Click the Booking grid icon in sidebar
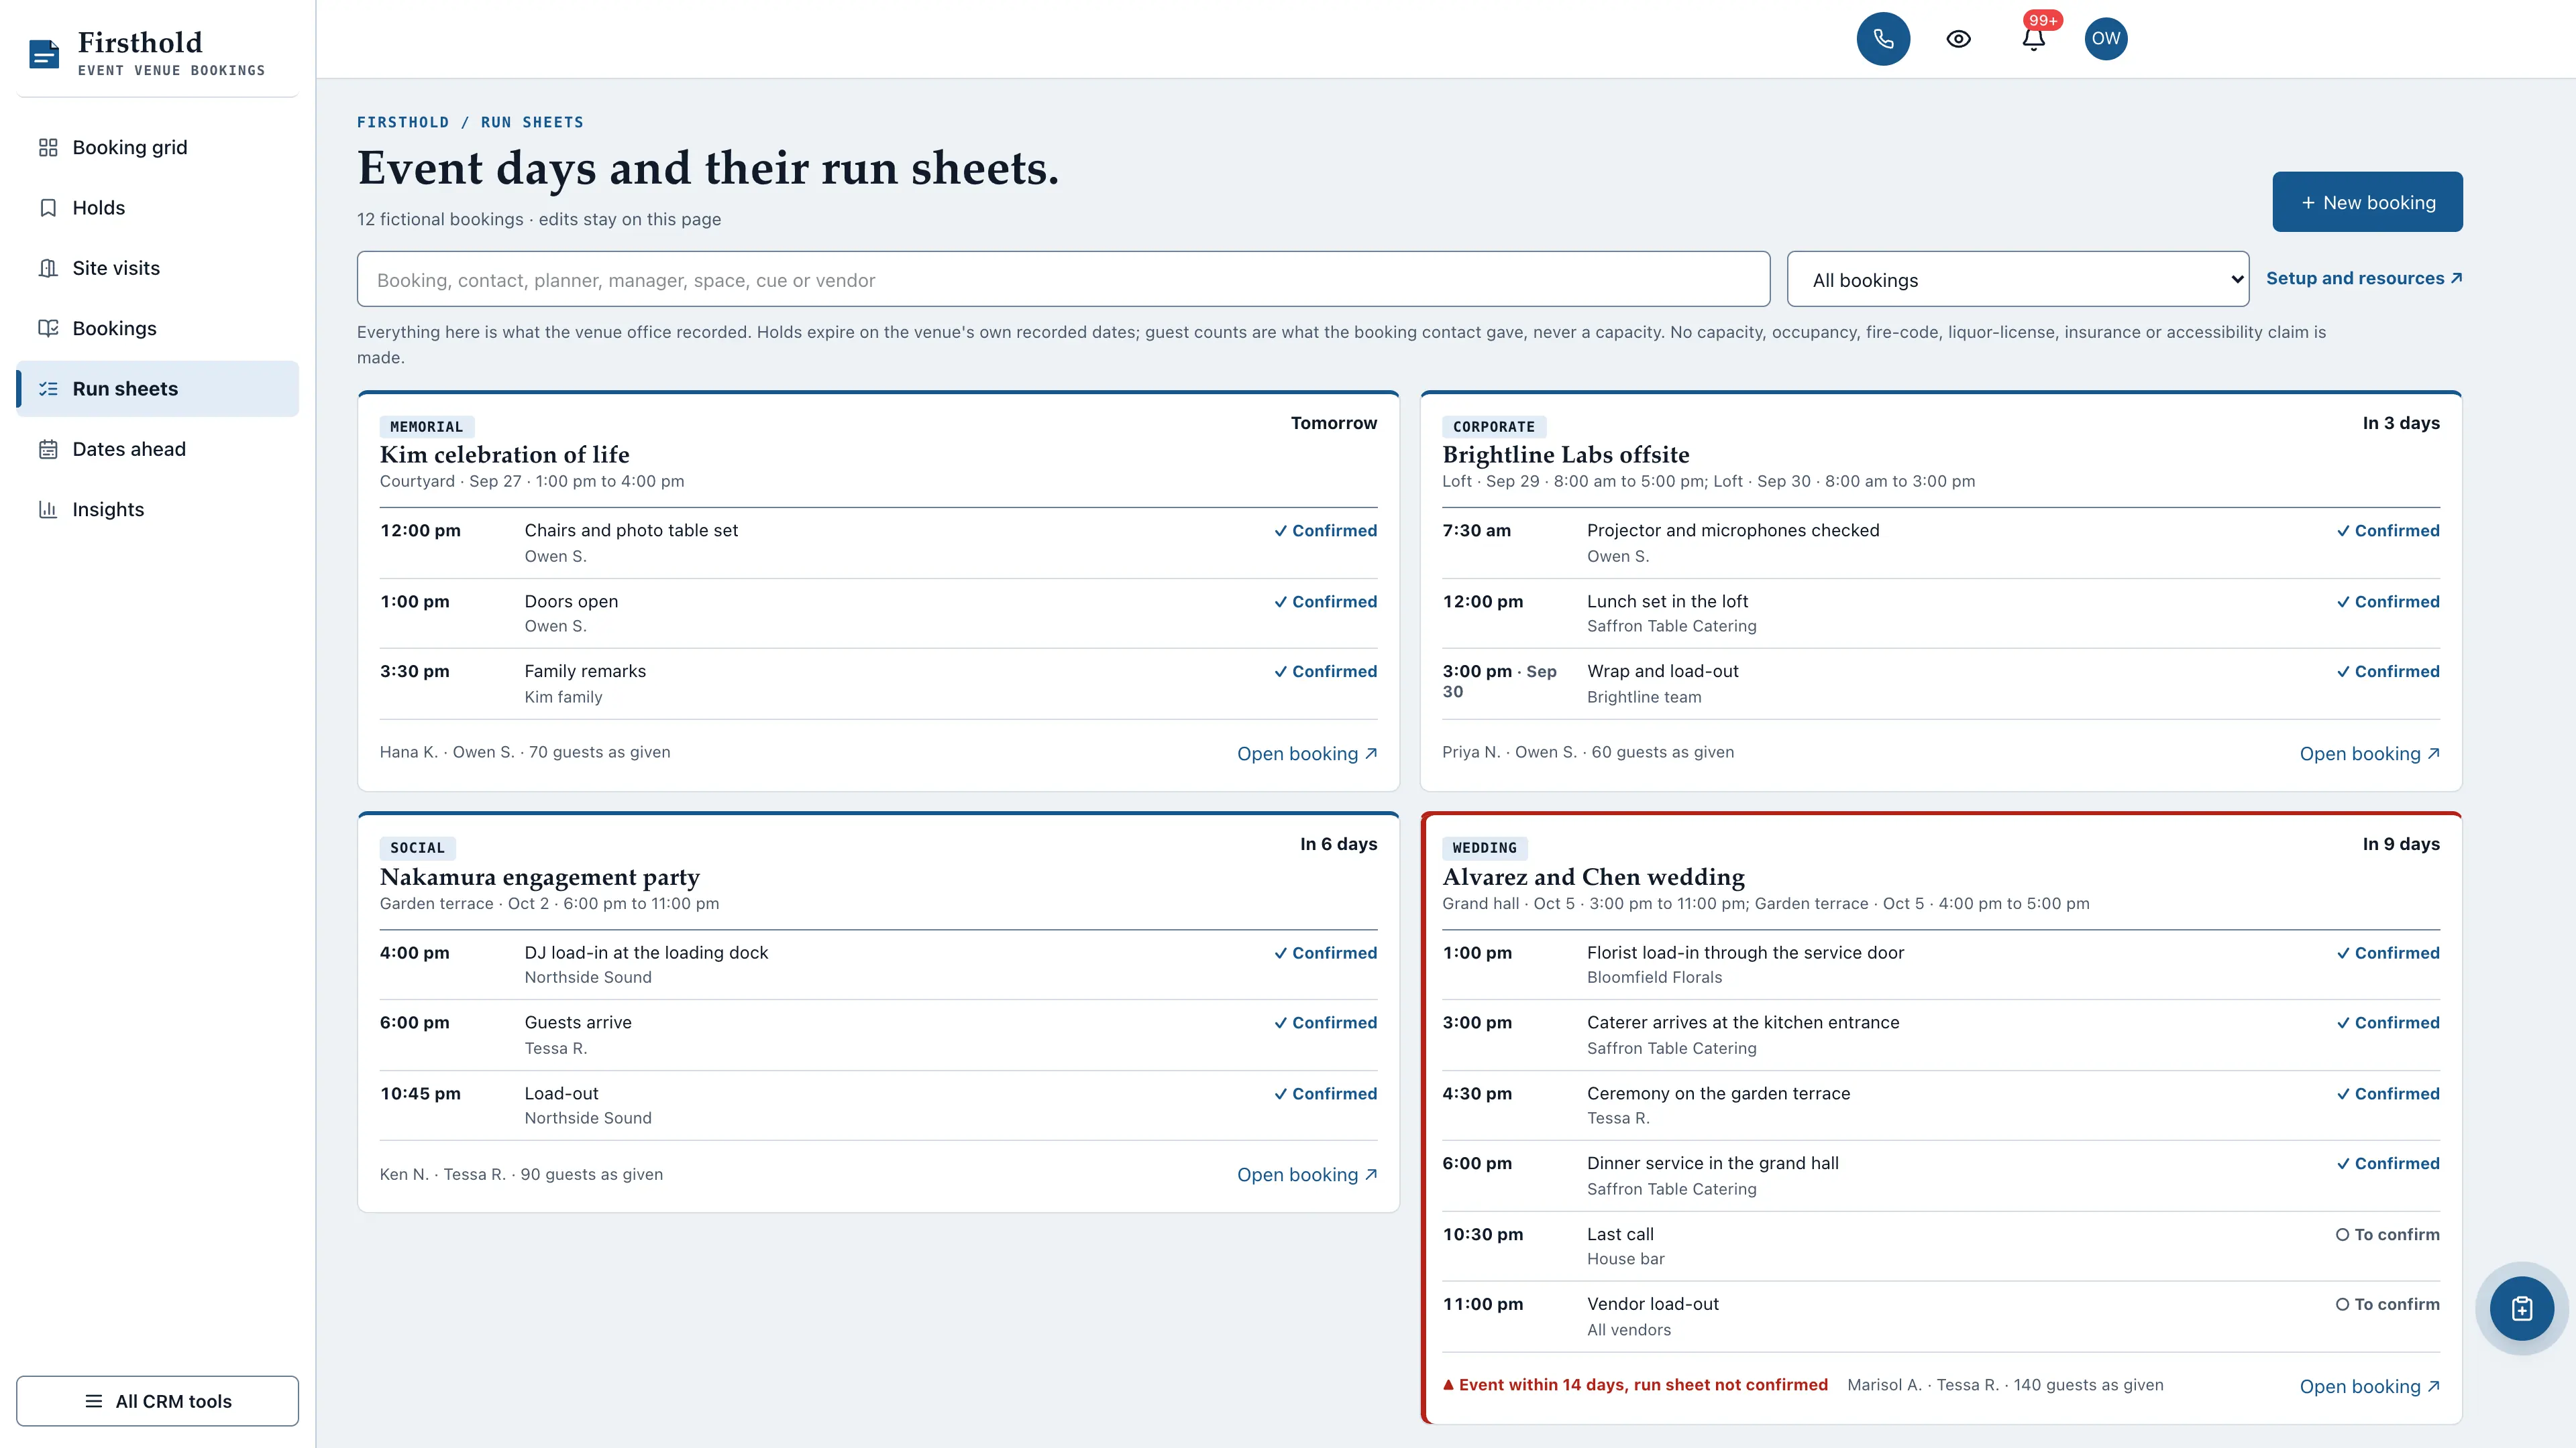 (48, 148)
